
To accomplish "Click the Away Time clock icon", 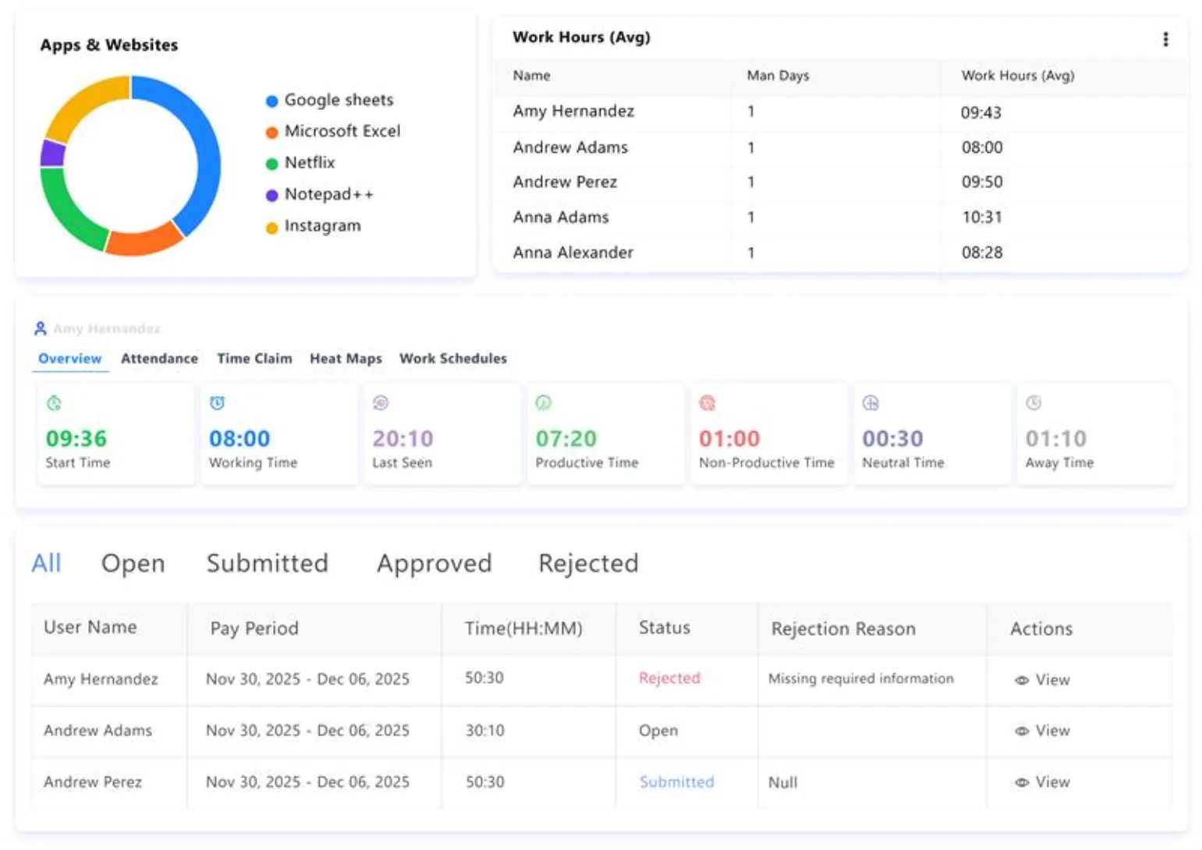I will [1034, 403].
